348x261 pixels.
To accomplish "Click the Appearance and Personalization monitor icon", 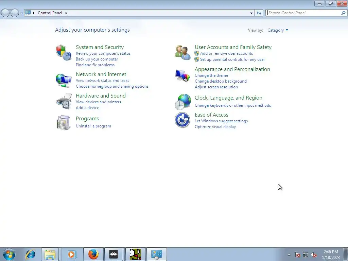I will pos(182,76).
